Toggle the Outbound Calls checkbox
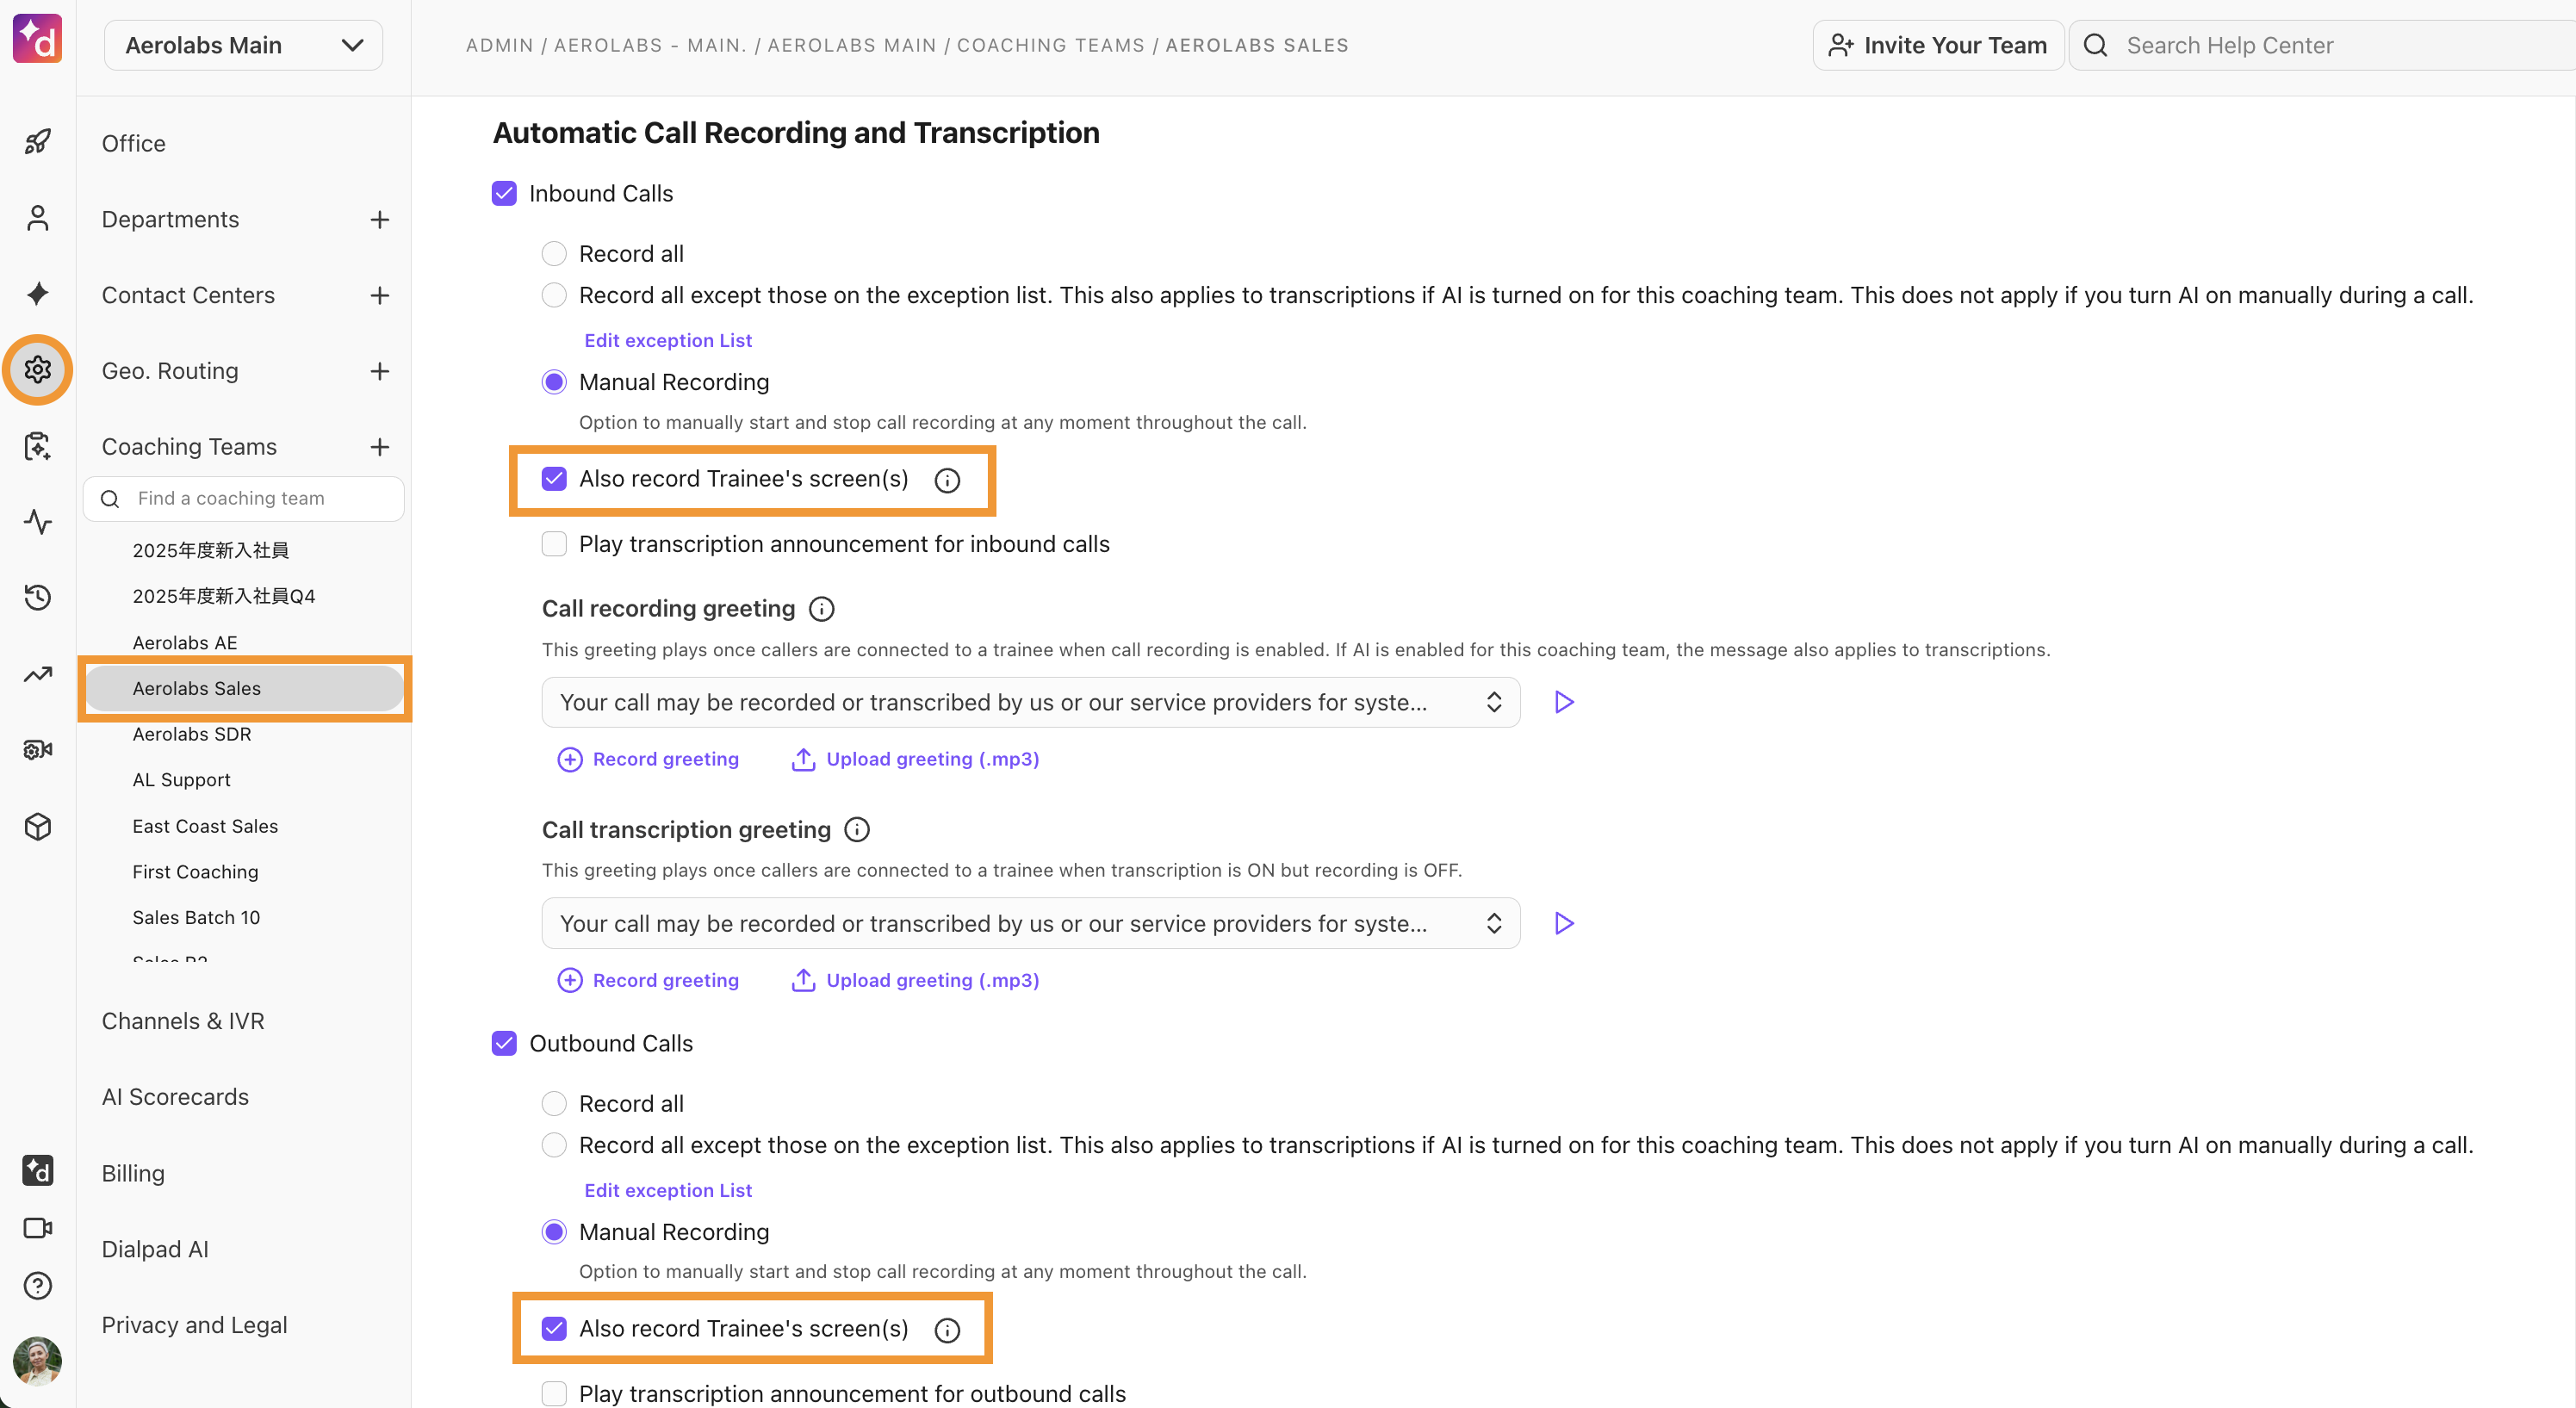Screen dimensions: 2576x1408 504,1043
